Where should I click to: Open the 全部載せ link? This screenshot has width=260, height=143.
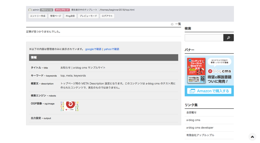pyautogui.click(x=191, y=113)
